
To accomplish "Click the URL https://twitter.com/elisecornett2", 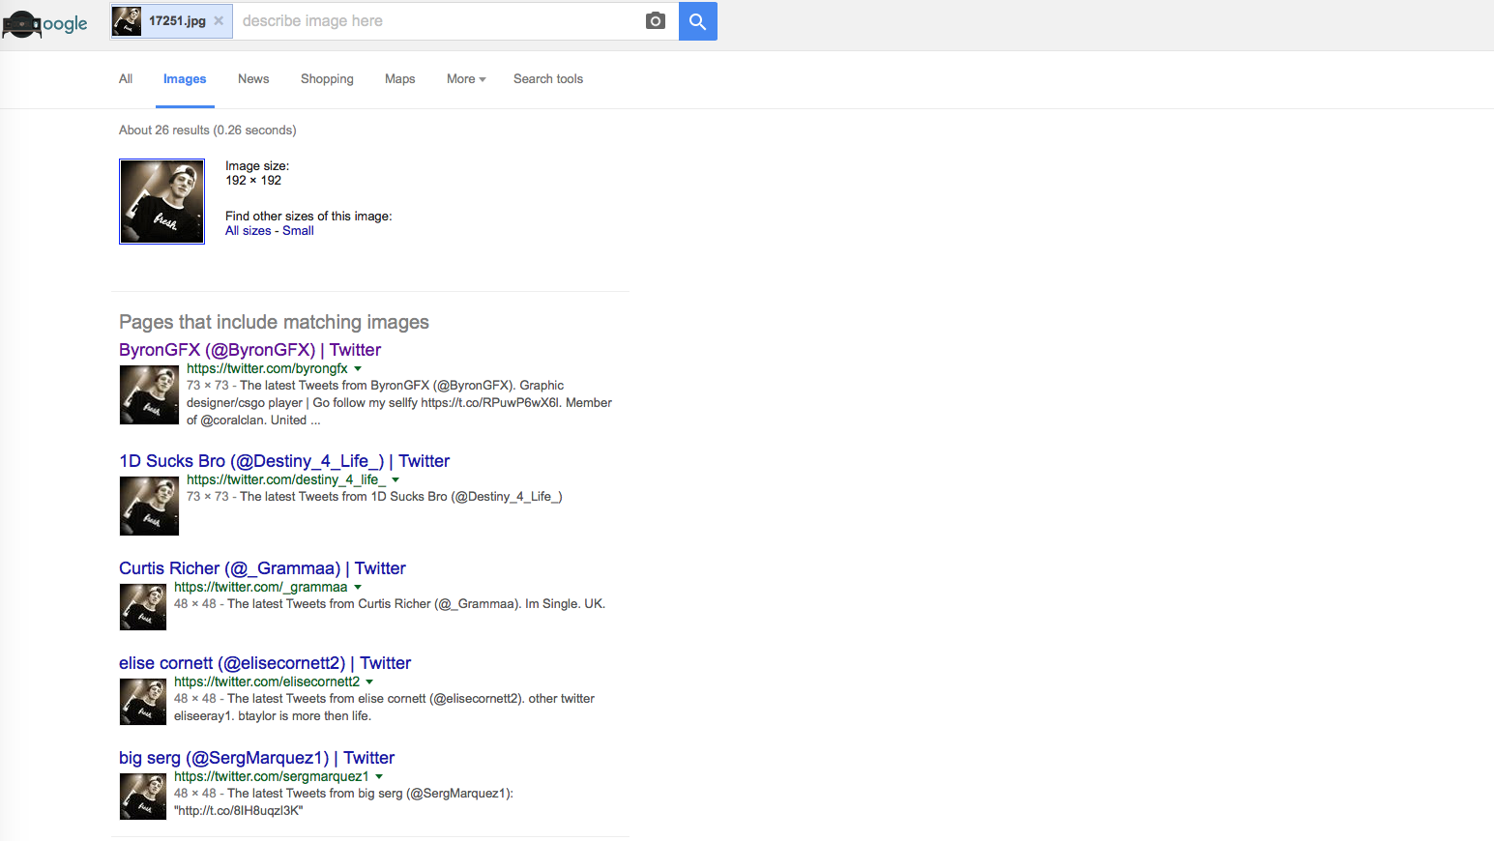I will coord(267,682).
